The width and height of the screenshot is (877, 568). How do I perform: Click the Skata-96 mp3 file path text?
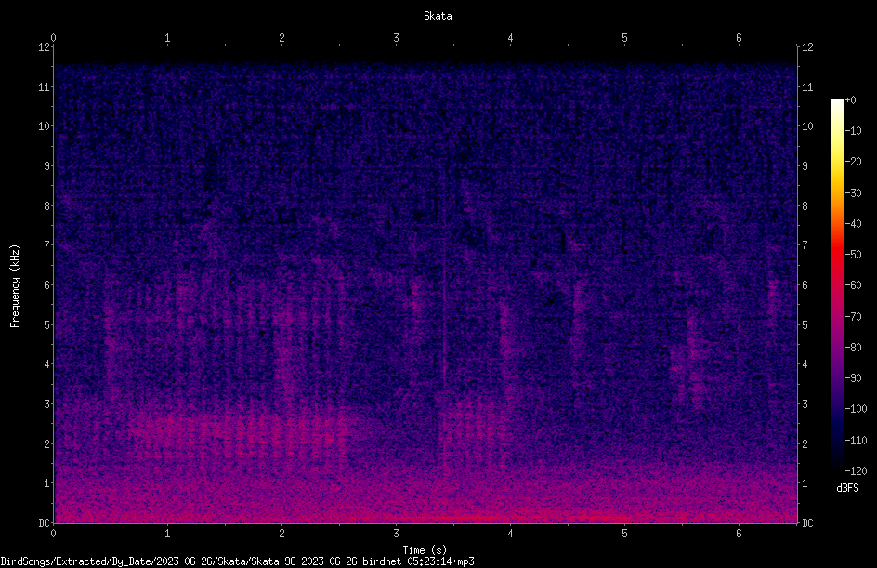pos(237,561)
